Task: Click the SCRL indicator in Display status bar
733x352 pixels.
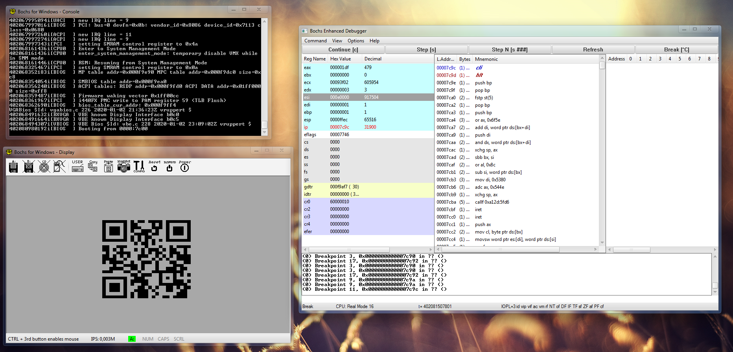Action: point(179,339)
